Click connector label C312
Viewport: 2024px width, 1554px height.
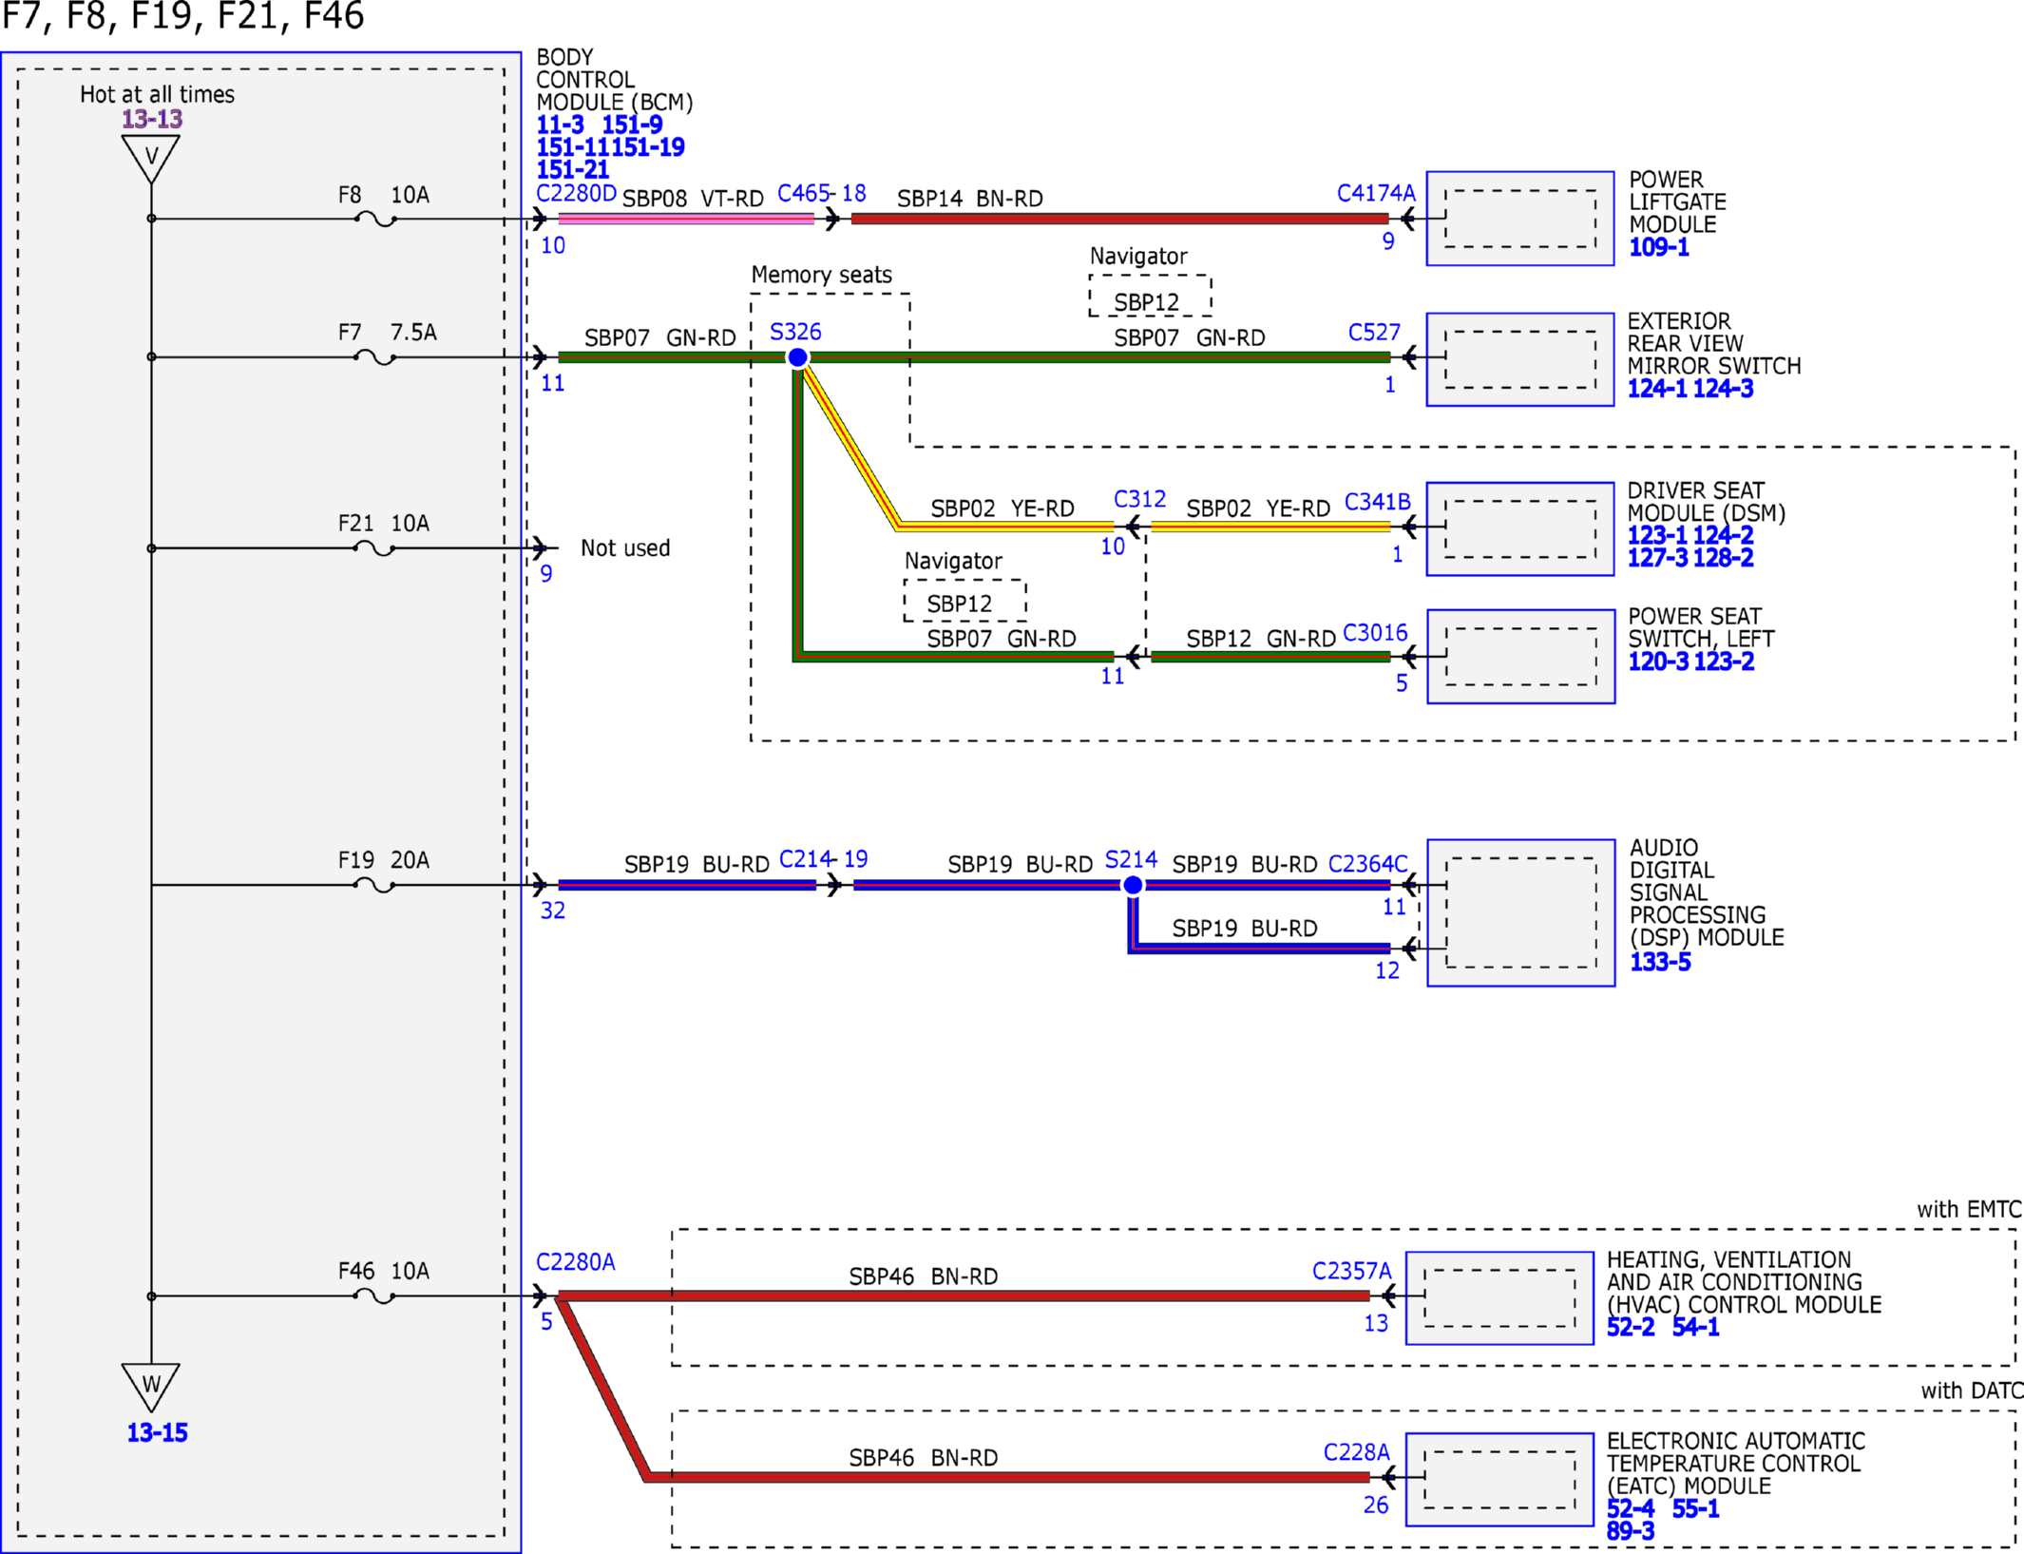tap(1139, 499)
